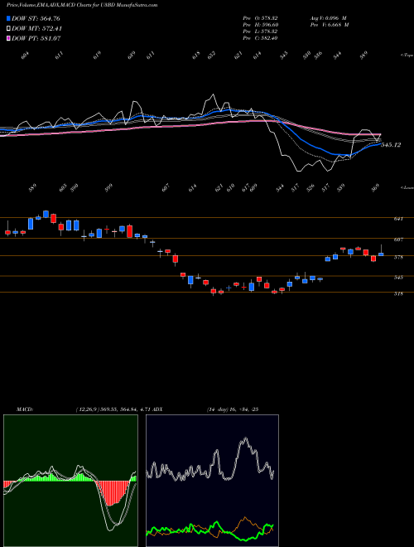Click the 'Avg V: 0.996 M' volume text
The width and height of the screenshot is (414, 547).
[x=329, y=17]
